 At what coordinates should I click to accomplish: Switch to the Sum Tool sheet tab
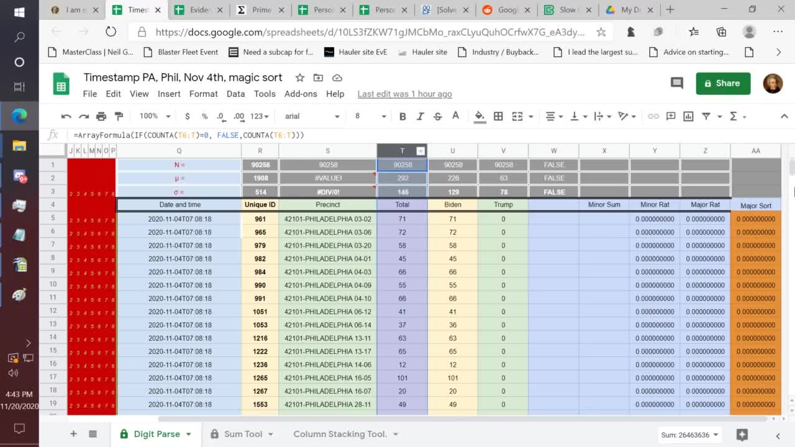click(243, 434)
